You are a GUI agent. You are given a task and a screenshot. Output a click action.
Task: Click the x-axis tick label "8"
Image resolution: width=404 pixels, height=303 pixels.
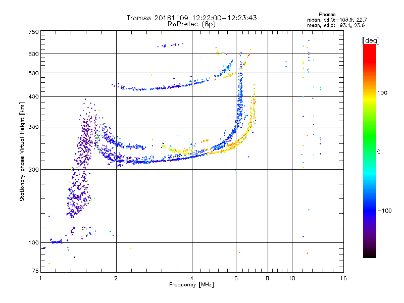click(268, 278)
